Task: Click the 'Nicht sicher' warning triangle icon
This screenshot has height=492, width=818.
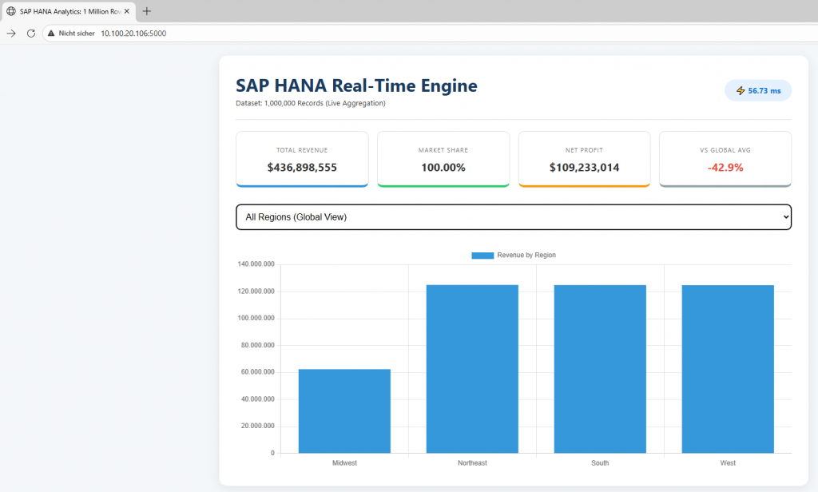Action: pos(51,34)
